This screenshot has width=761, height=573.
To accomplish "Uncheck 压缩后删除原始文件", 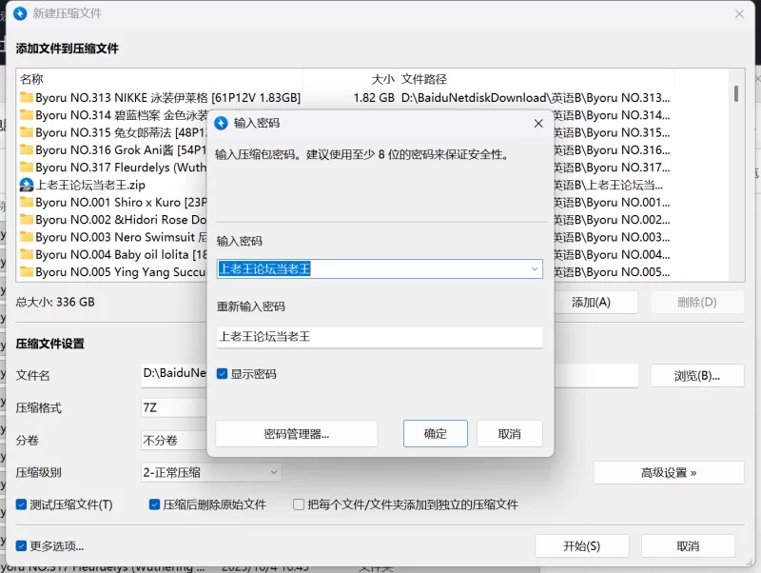I will point(153,504).
